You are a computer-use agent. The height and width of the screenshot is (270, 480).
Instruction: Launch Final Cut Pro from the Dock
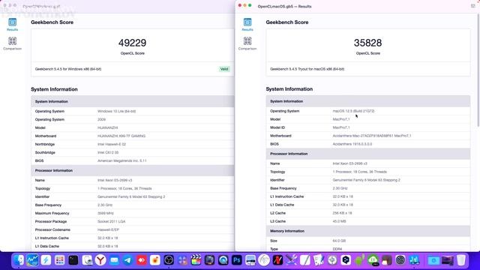click(x=196, y=260)
